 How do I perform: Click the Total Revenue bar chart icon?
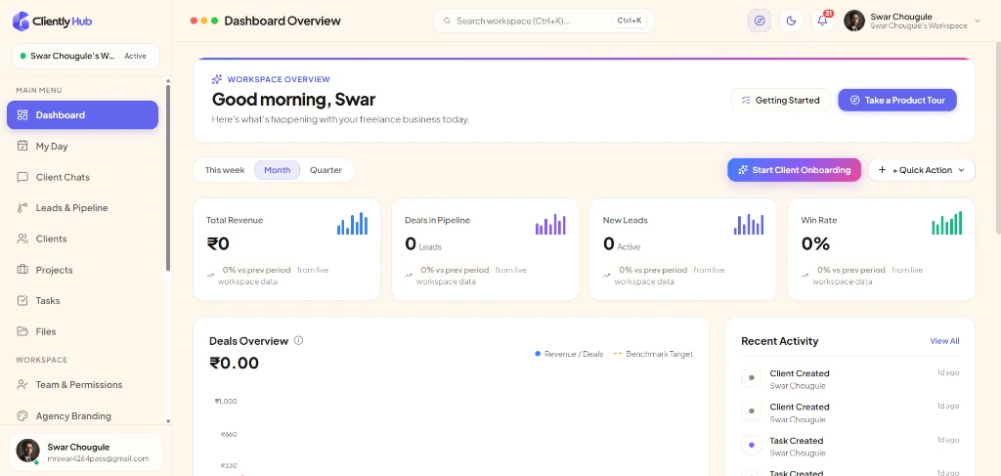coord(352,223)
